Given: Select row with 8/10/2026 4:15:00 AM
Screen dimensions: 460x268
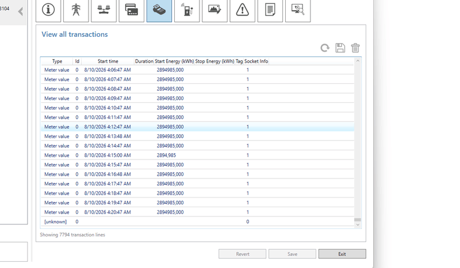Looking at the screenshot, I should coord(197,156).
